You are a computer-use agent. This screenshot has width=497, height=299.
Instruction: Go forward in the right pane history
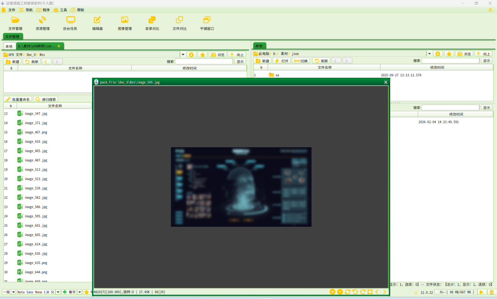[347, 61]
